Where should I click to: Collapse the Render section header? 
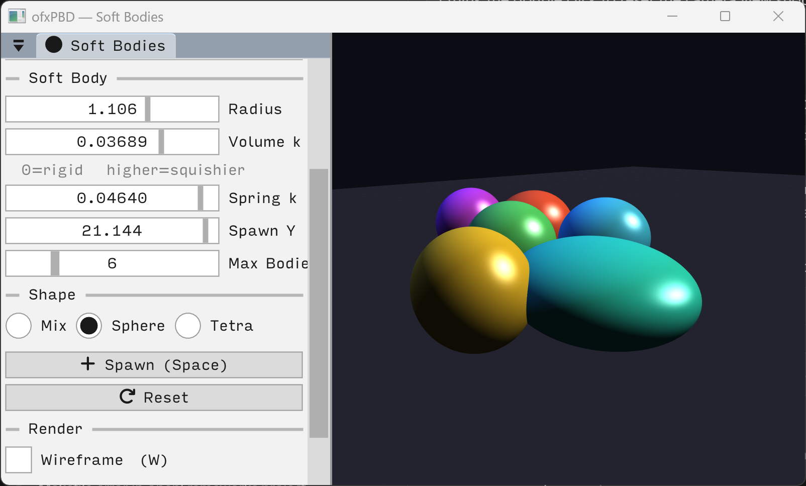pyautogui.click(x=154, y=429)
